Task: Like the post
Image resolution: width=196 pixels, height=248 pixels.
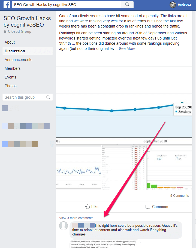Action: (92, 207)
